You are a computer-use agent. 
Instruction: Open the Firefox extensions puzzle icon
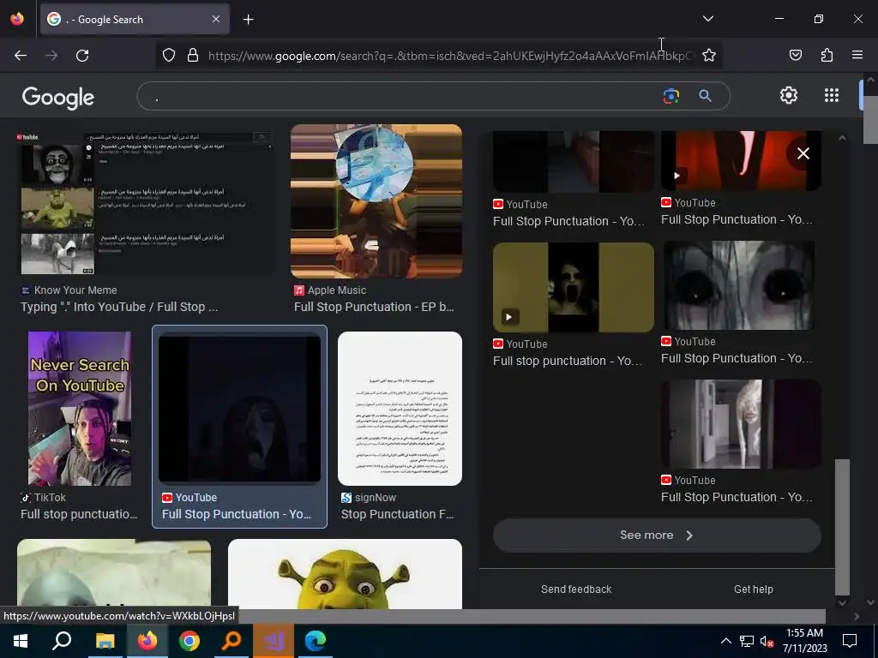(827, 55)
